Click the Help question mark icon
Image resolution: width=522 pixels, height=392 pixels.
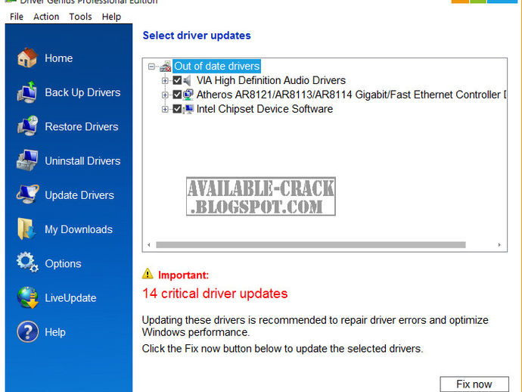click(x=27, y=331)
